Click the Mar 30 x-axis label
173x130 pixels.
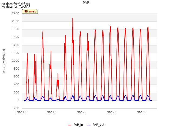click(x=141, y=112)
